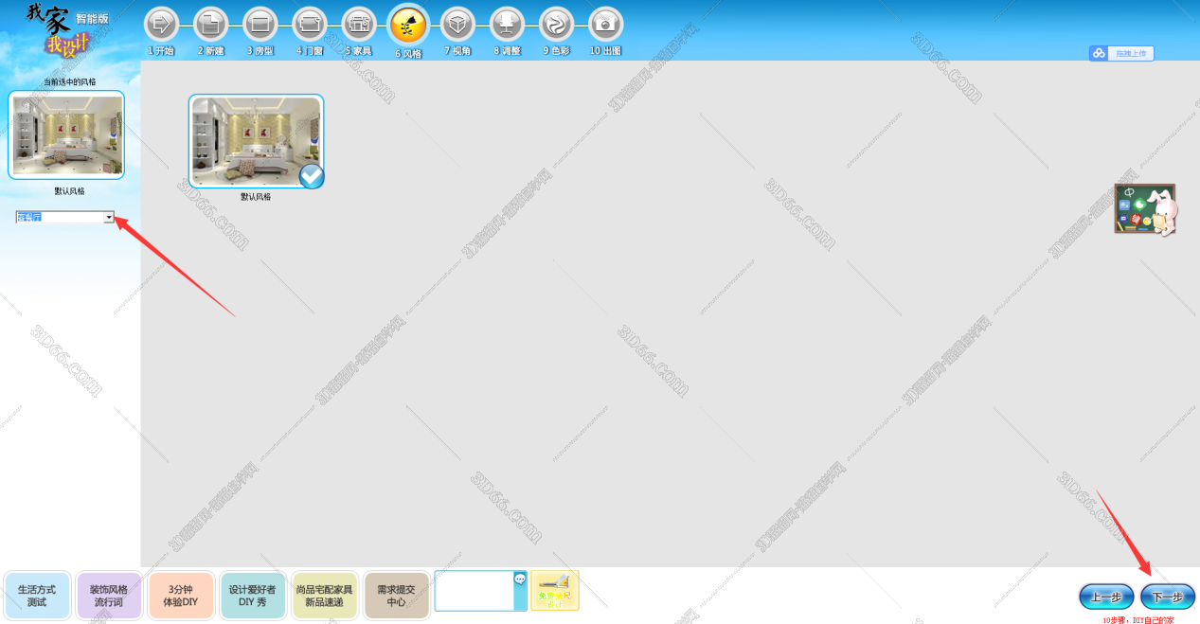Click the currently selected style preview image

66,135
